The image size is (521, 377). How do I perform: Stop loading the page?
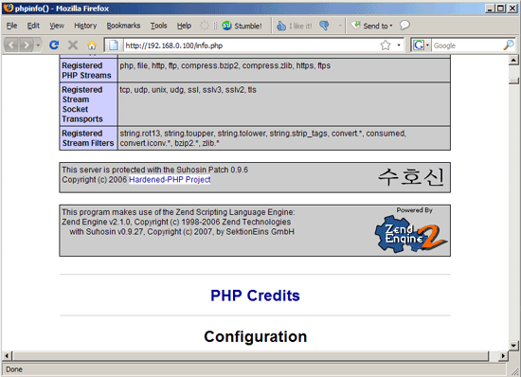73,45
